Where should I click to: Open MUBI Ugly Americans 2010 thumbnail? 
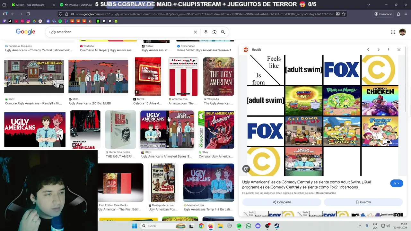coord(98,77)
